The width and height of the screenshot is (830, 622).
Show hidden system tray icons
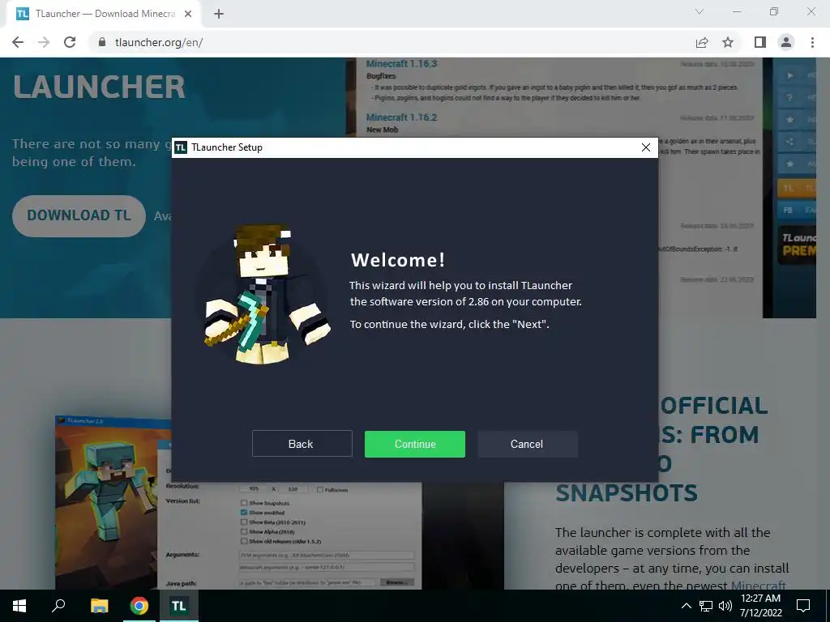tap(686, 606)
